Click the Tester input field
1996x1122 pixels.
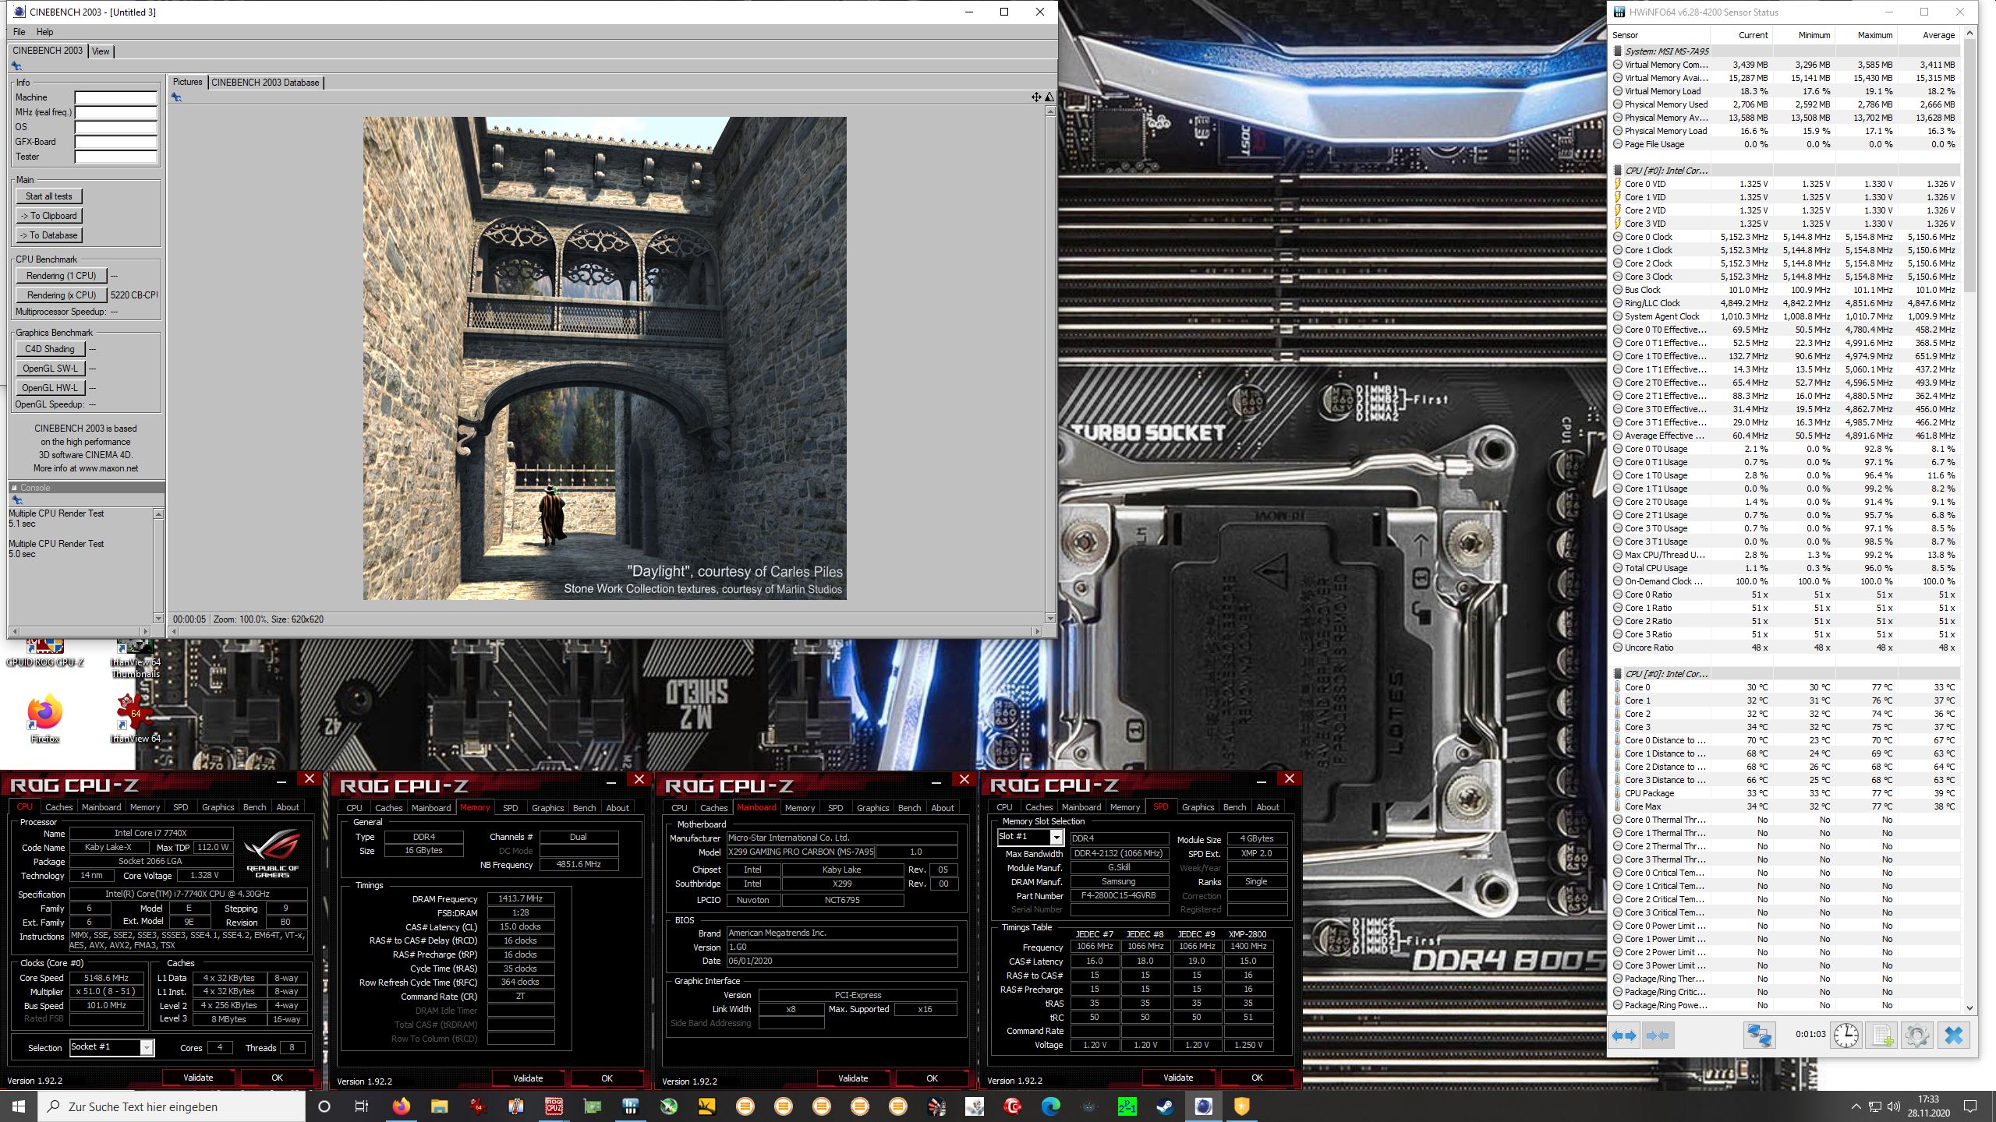click(x=115, y=157)
